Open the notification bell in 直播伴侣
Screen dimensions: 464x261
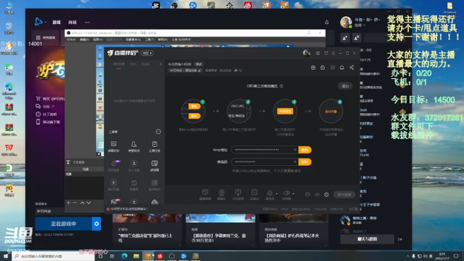tap(342, 67)
